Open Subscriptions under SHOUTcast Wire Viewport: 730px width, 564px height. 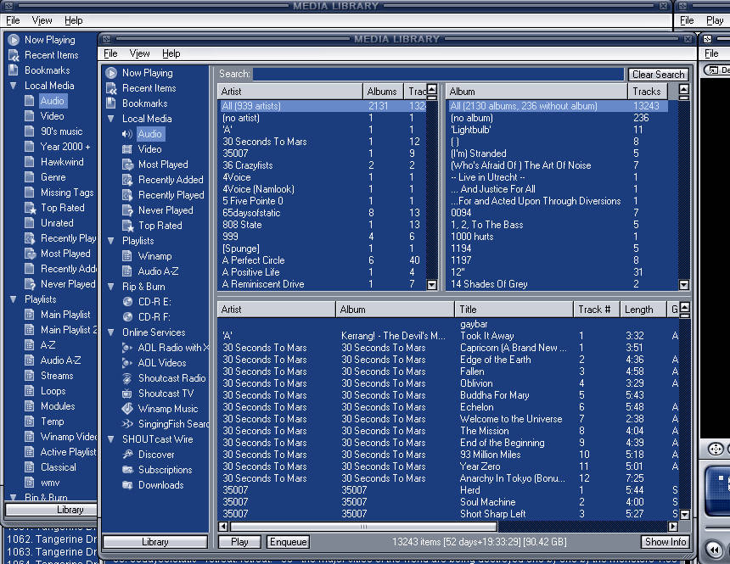coord(165,470)
